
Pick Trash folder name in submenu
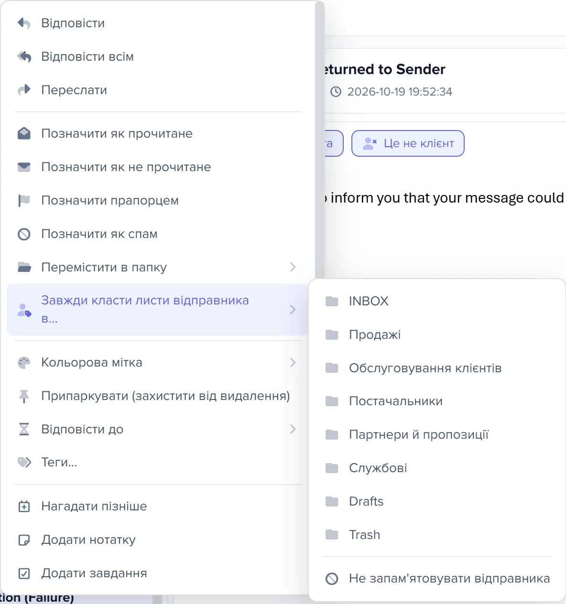pyautogui.click(x=365, y=535)
